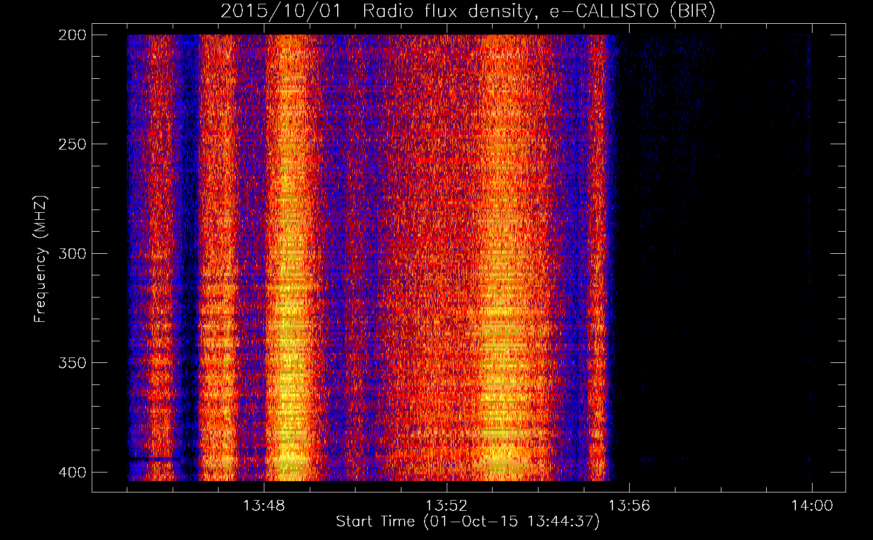Click the 300 frequency tick label
The width and height of the screenshot is (873, 540).
click(72, 254)
